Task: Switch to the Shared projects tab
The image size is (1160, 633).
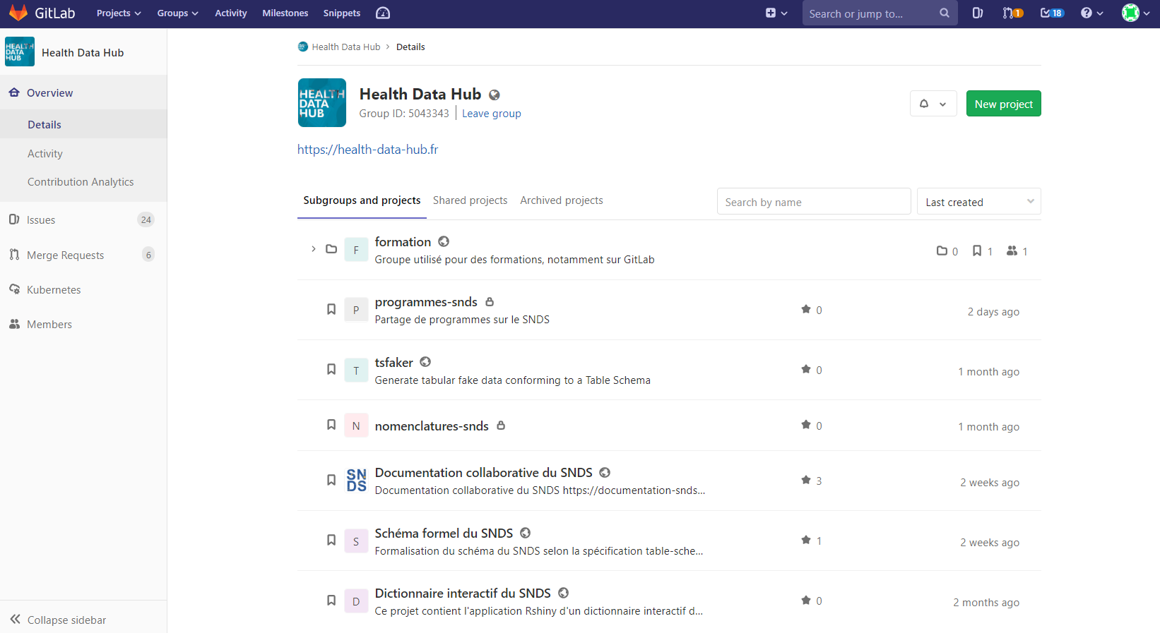Action: (470, 200)
